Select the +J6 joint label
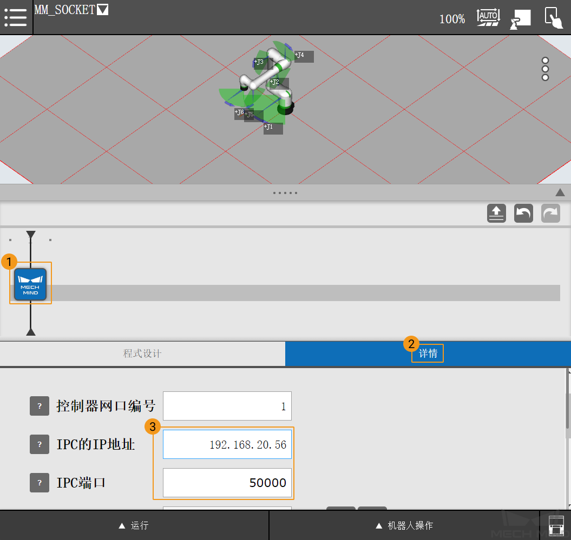Viewport: 571px width, 540px height. pyautogui.click(x=239, y=113)
